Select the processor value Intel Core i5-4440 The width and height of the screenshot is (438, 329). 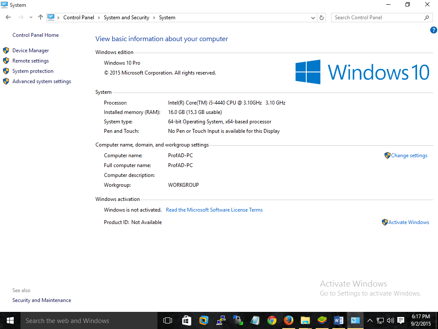point(227,103)
